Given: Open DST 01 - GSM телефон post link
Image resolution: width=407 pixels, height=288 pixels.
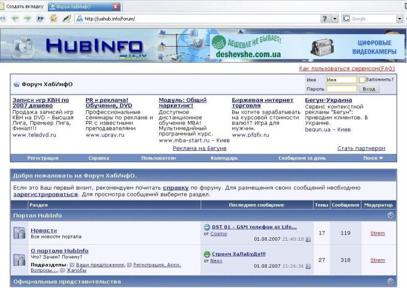Looking at the screenshot, I should click(254, 227).
